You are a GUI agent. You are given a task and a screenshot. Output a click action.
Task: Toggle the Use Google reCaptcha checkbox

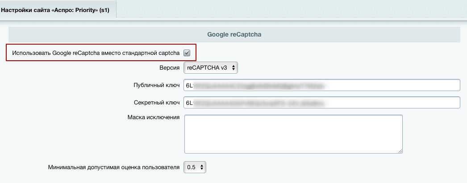[187, 53]
